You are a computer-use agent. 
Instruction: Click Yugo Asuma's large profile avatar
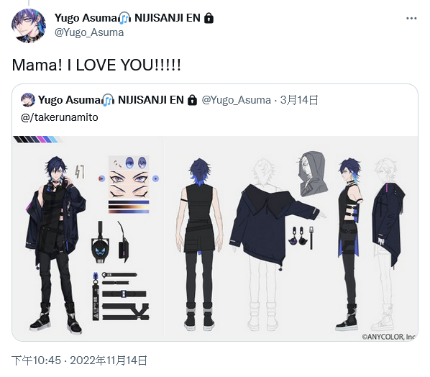click(29, 26)
